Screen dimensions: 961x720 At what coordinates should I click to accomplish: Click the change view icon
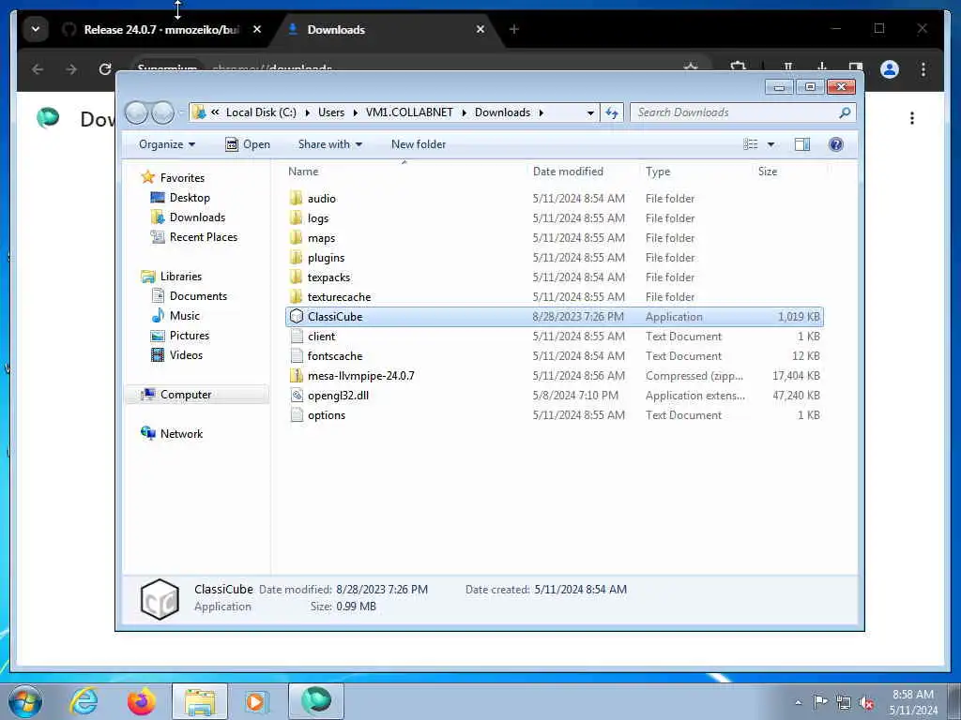(x=751, y=144)
